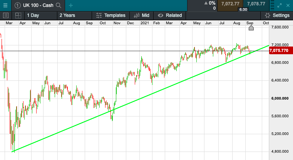Screen dimensions: 293x160
Task: Open the Mid price type dropdown
Action: 141,15
